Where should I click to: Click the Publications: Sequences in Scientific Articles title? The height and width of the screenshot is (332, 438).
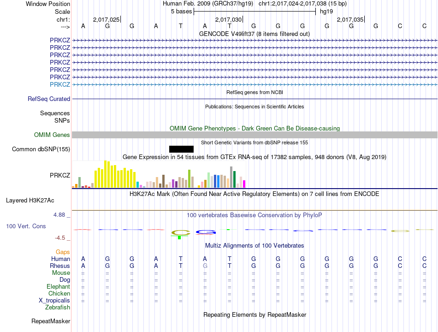coord(255,107)
